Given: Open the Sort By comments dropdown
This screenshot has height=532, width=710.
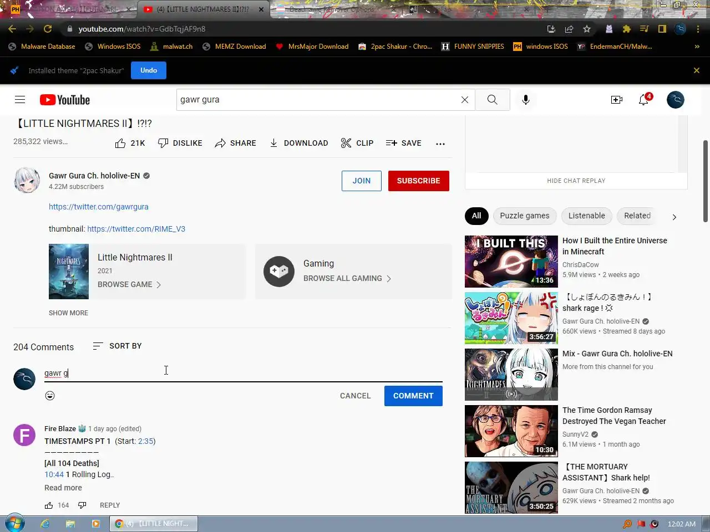Looking at the screenshot, I should tap(117, 346).
